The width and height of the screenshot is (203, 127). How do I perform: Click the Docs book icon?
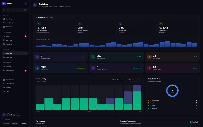pyautogui.click(x=4, y=92)
